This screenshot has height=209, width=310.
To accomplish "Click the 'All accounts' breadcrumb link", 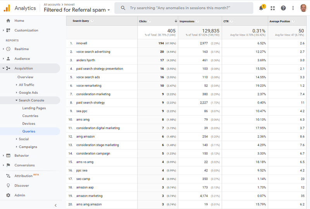I will 52,4.
